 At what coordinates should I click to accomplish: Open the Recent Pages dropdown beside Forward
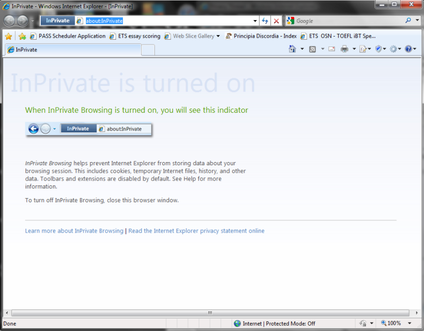(x=33, y=21)
